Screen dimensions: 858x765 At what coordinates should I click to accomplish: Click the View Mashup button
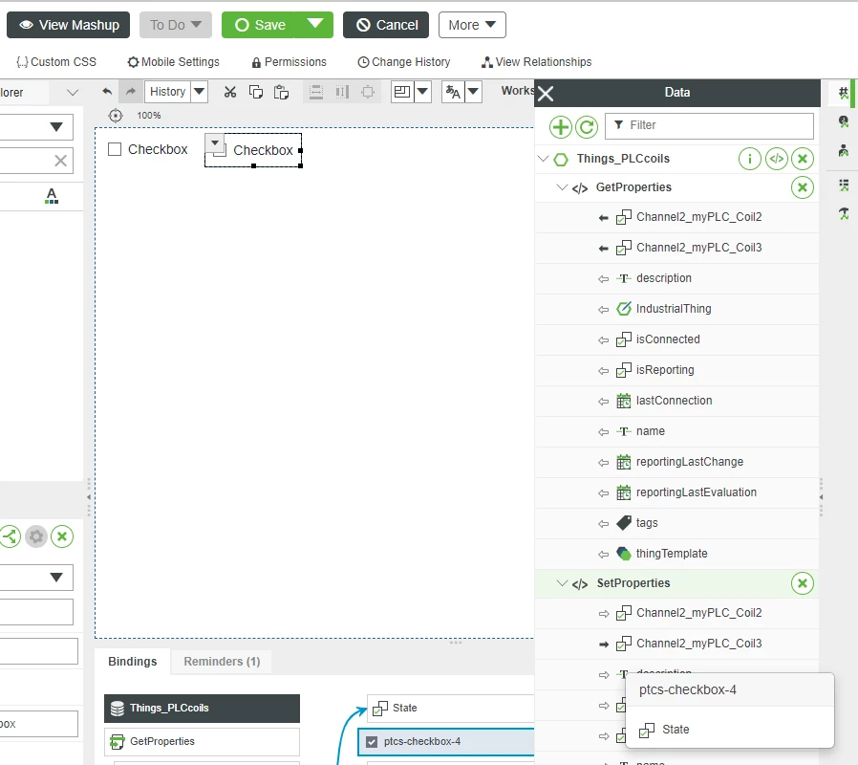pyautogui.click(x=69, y=25)
